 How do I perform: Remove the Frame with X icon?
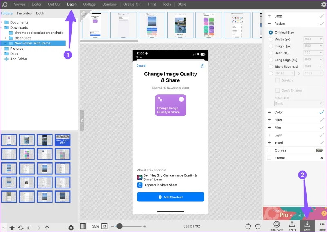322,158
